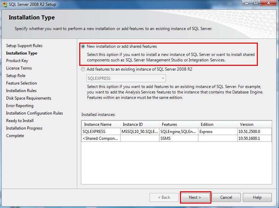The image size is (279, 208).
Task: Select Error Reporting step in sidebar
Action: (20, 106)
